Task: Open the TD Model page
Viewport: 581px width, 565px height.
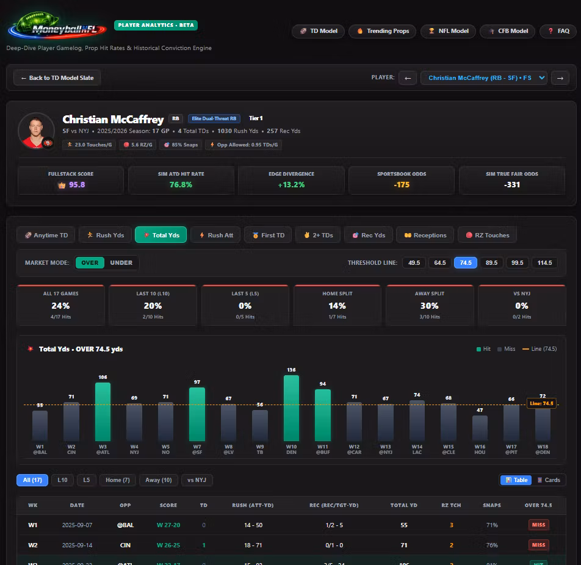Action: coord(319,31)
